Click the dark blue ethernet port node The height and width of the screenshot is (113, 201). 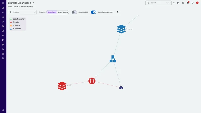tap(121, 88)
